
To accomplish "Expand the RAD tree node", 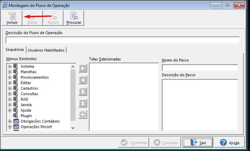I will [x=10, y=99].
